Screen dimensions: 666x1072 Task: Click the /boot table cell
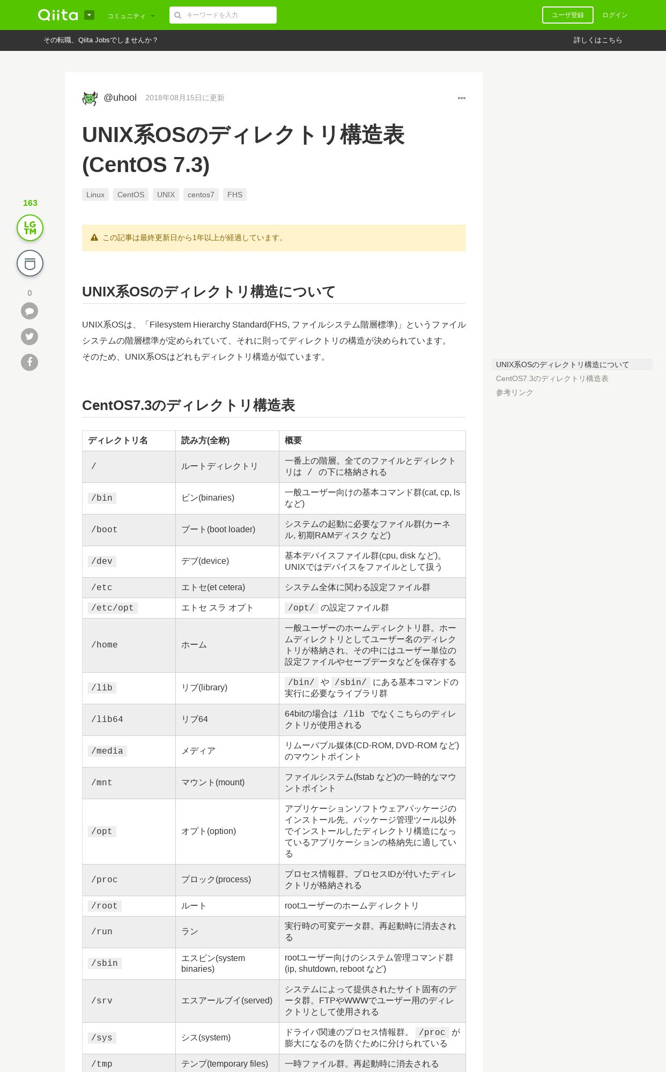(129, 530)
